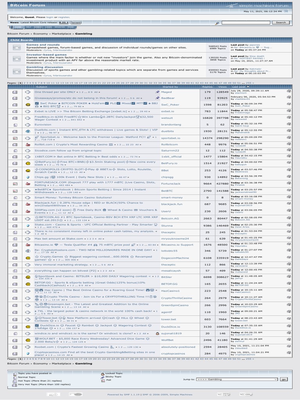The width and height of the screenshot is (300, 400).
Task: Click the locked padlock icon in the windice.io row
Action: pyautogui.click(x=157, y=334)
